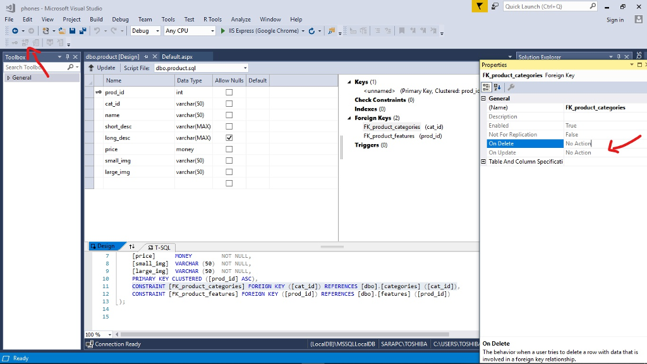Image resolution: width=647 pixels, height=364 pixels.
Task: Select the FK_product_categories foreign key
Action: tap(392, 127)
